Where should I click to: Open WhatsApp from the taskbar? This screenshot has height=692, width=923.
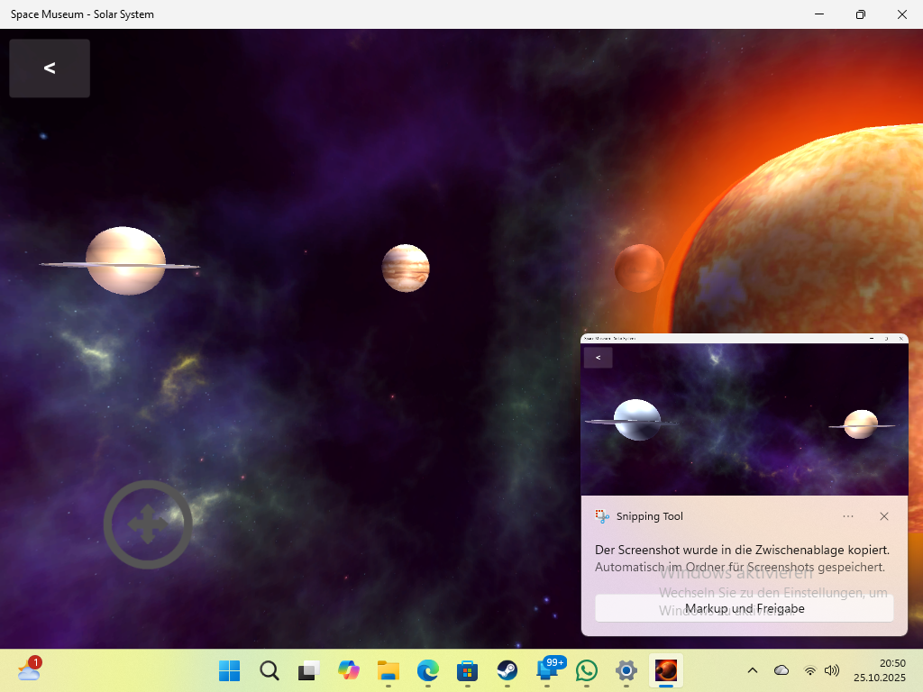coord(587,670)
